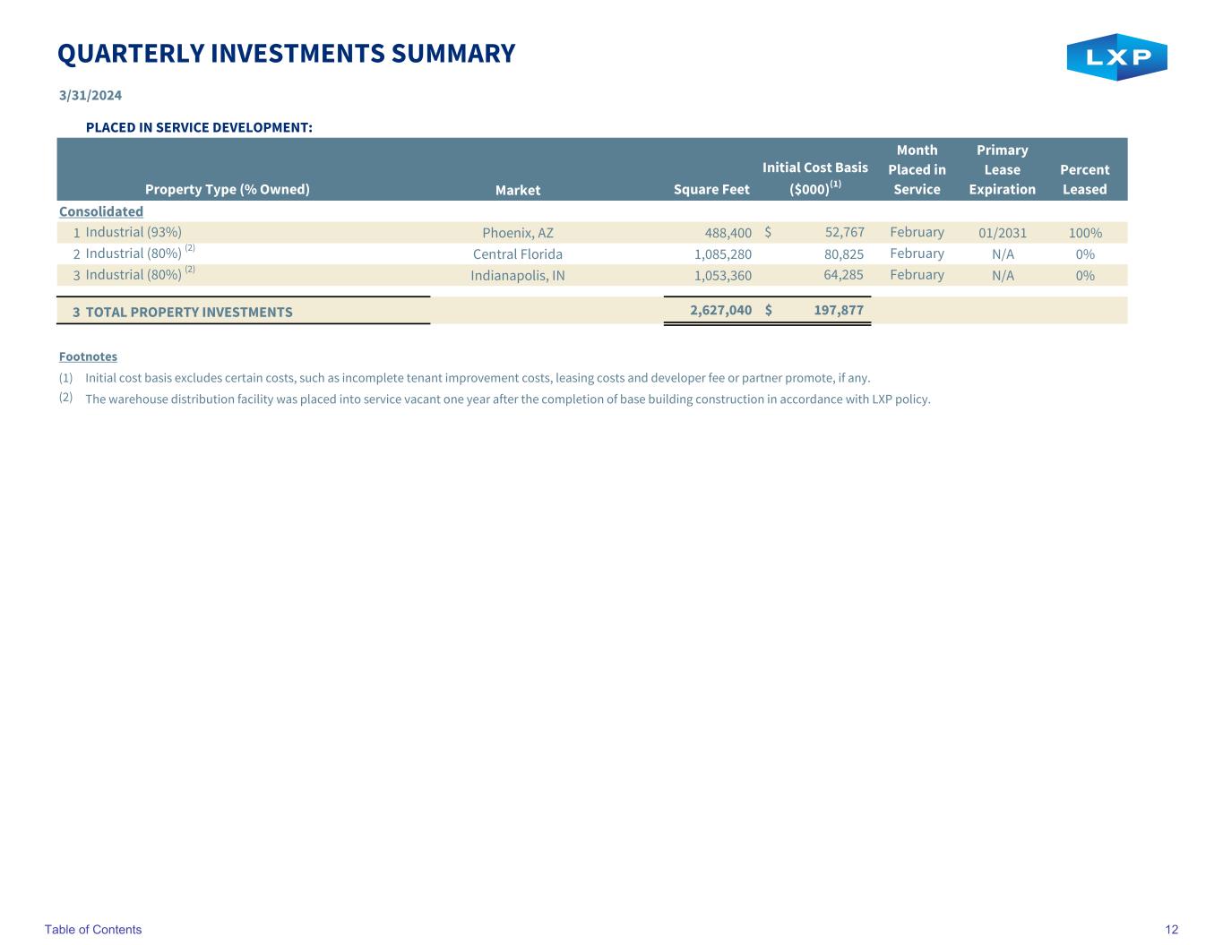The width and height of the screenshot is (1223, 945).
Task: Click the Consolidated section label
Action: pyautogui.click(x=101, y=211)
